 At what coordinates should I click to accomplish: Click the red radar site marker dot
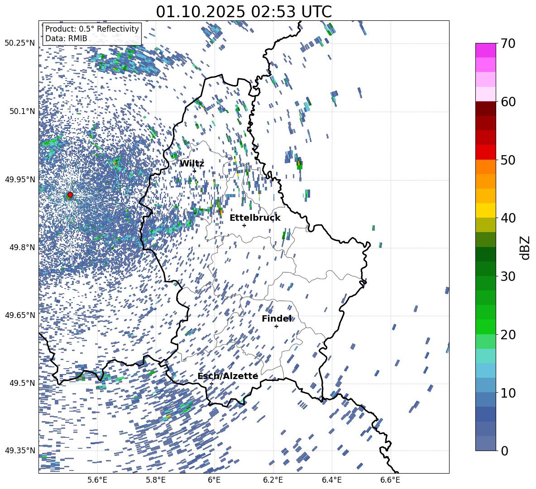coord(70,195)
